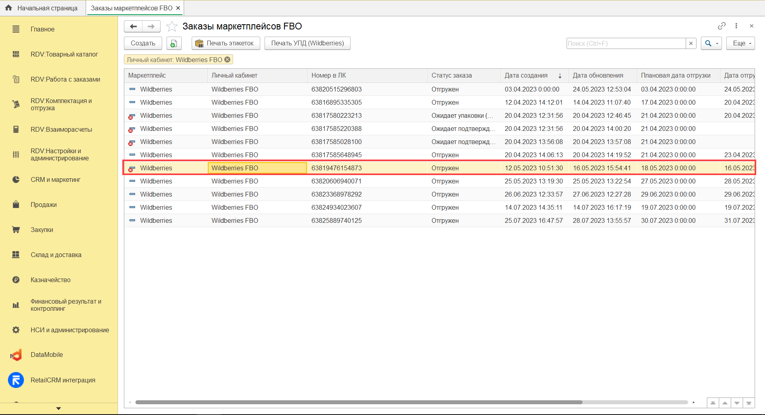Expand the Еще dropdown menu
Image resolution: width=765 pixels, height=415 pixels.
tap(740, 43)
